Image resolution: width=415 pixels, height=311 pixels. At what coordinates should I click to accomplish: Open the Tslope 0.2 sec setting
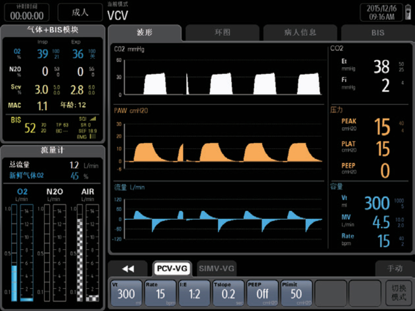tap(228, 293)
